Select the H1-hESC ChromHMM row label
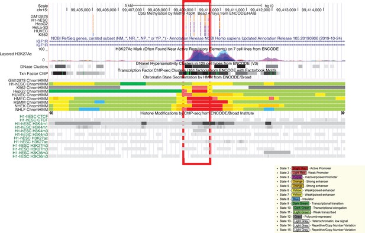Image resolution: width=365 pixels, height=233 pixels. coord(28,84)
